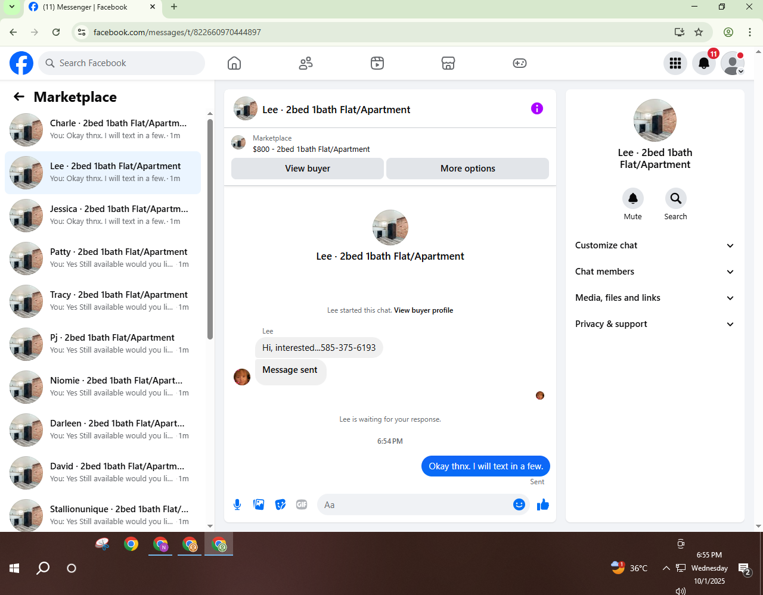
Task: Open the emoji picker in the message box
Action: point(519,505)
